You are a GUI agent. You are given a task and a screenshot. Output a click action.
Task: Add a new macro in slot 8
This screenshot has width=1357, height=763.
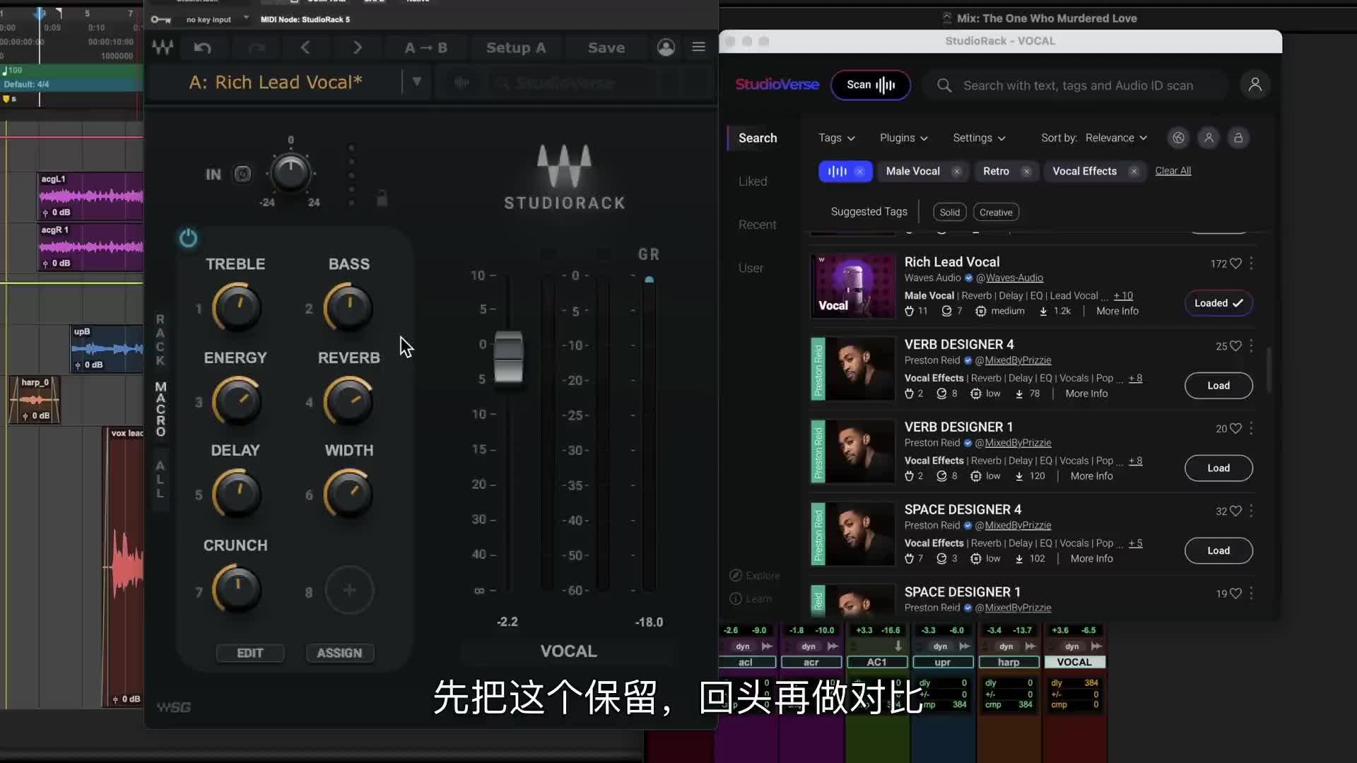pyautogui.click(x=349, y=590)
